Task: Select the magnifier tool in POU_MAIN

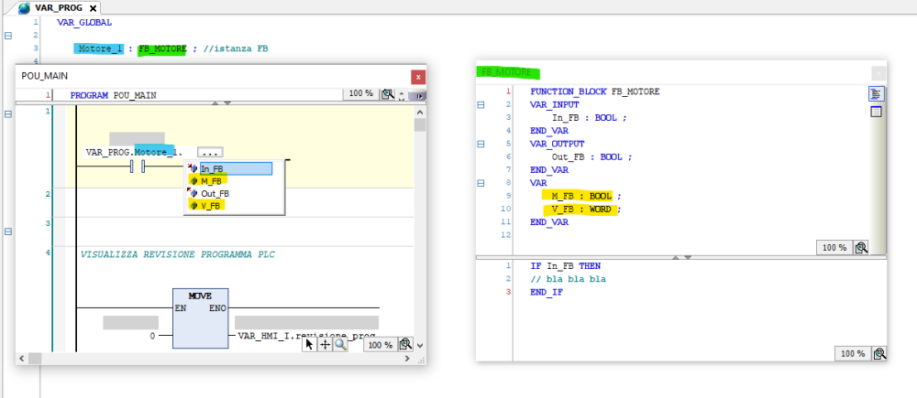Action: [x=340, y=345]
